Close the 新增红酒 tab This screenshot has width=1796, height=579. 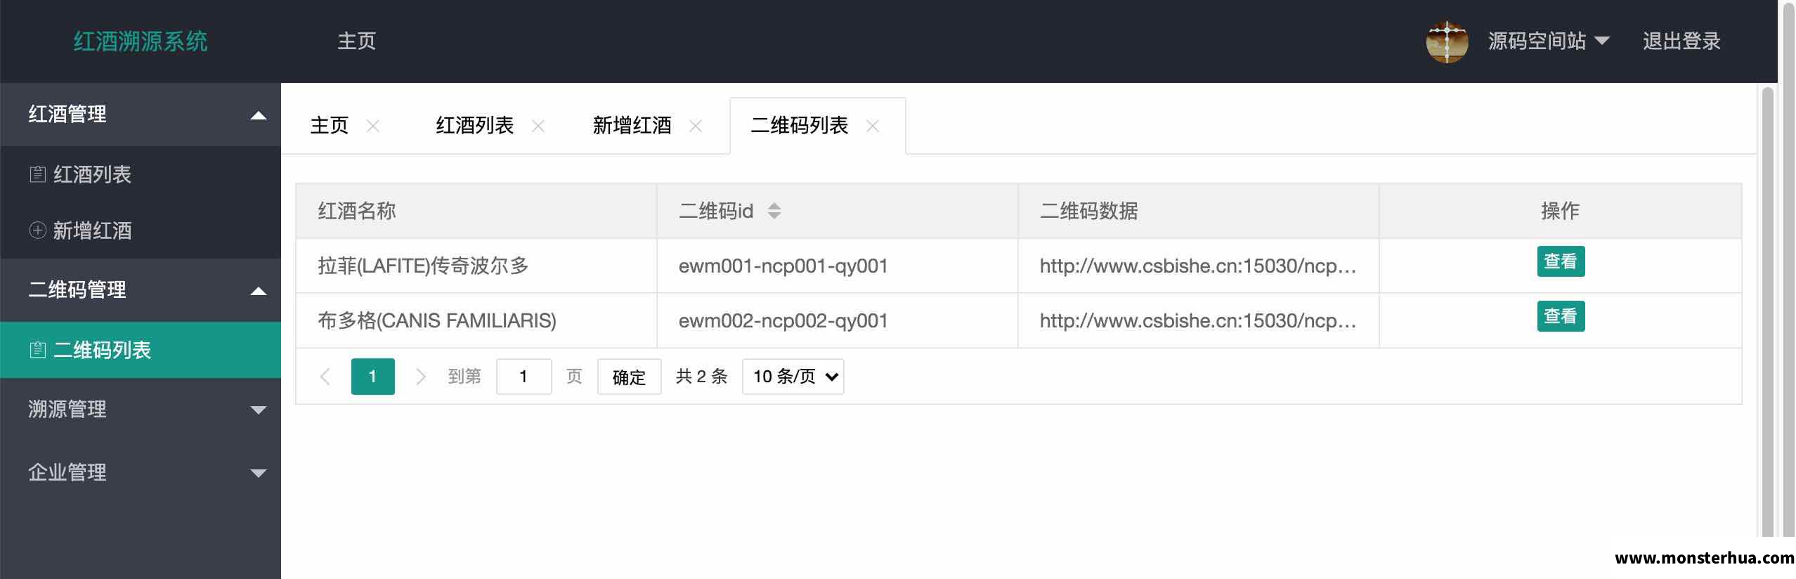click(x=696, y=126)
